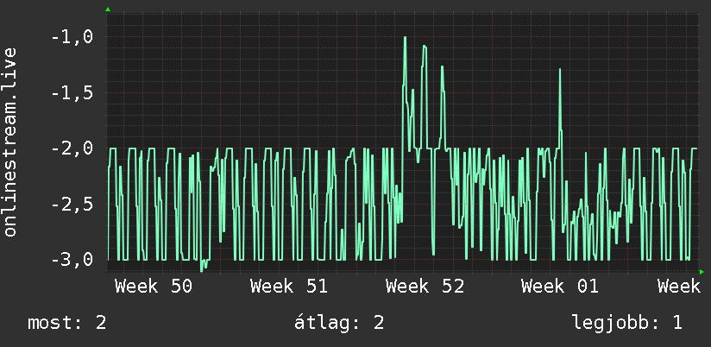Click the 'legjobb: 1' statistic
This screenshot has width=711, height=347.
click(627, 323)
